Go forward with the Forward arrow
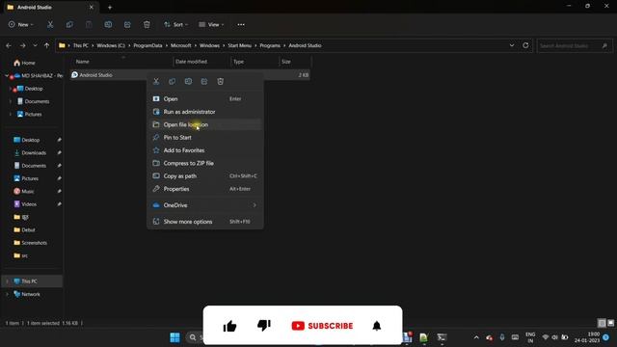Image resolution: width=617 pixels, height=347 pixels. 23,45
